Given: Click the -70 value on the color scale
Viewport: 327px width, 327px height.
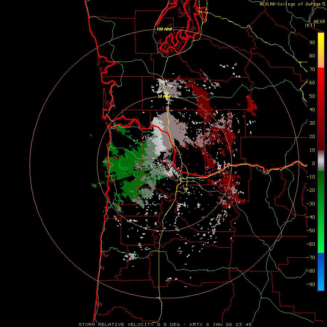Looking at the screenshot, I should (x=311, y=258).
